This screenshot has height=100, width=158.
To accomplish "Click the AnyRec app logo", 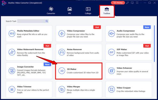I will (4, 3).
